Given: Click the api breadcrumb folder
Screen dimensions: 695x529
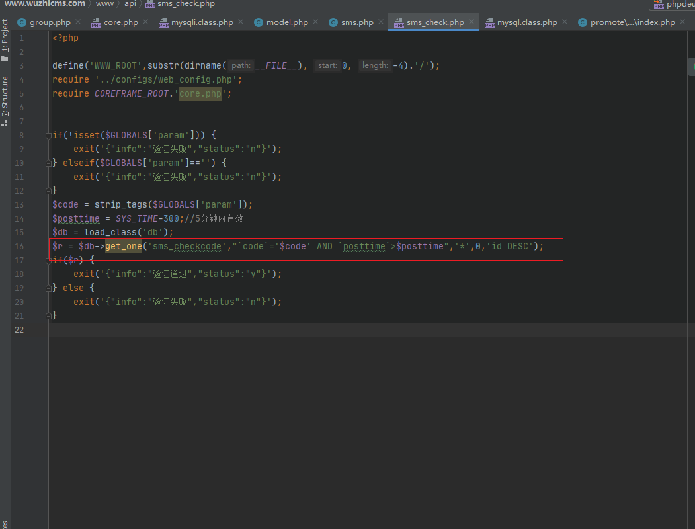Looking at the screenshot, I should [130, 3].
